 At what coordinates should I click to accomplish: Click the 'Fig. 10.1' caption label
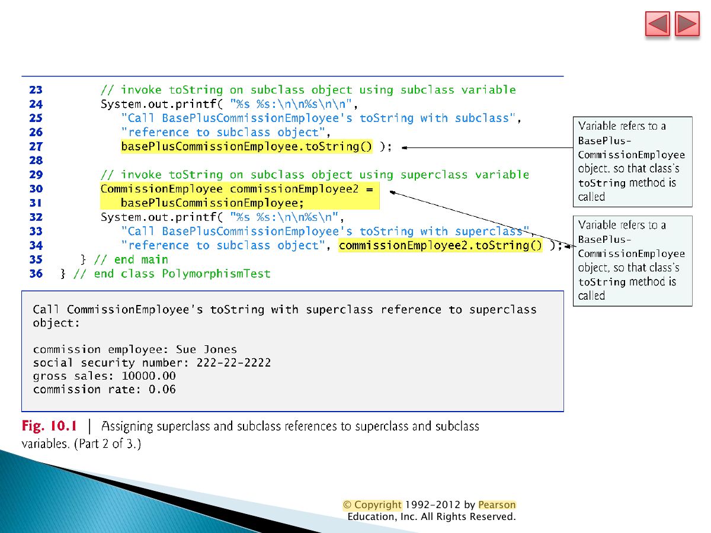[50, 426]
